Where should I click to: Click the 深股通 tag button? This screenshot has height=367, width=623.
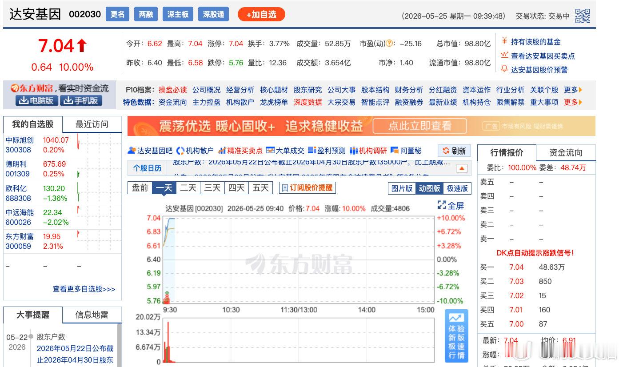(213, 15)
